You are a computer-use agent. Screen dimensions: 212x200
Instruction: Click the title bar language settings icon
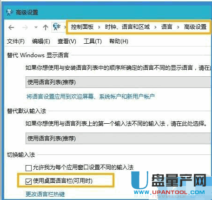coord(10,12)
